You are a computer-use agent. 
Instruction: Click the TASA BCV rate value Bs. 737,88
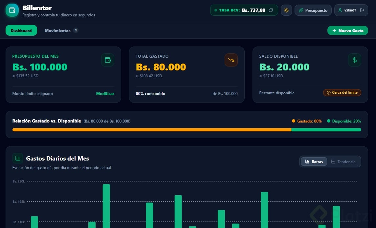[254, 10]
